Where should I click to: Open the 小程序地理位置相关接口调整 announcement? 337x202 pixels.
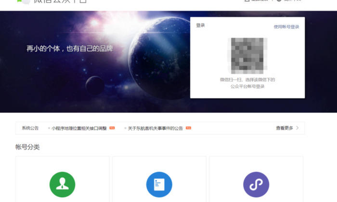tap(79, 128)
